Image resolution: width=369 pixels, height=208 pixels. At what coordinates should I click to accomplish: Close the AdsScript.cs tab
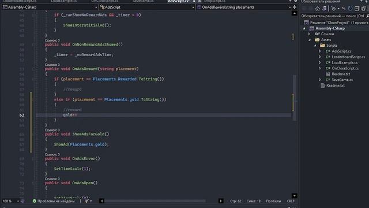199,1
